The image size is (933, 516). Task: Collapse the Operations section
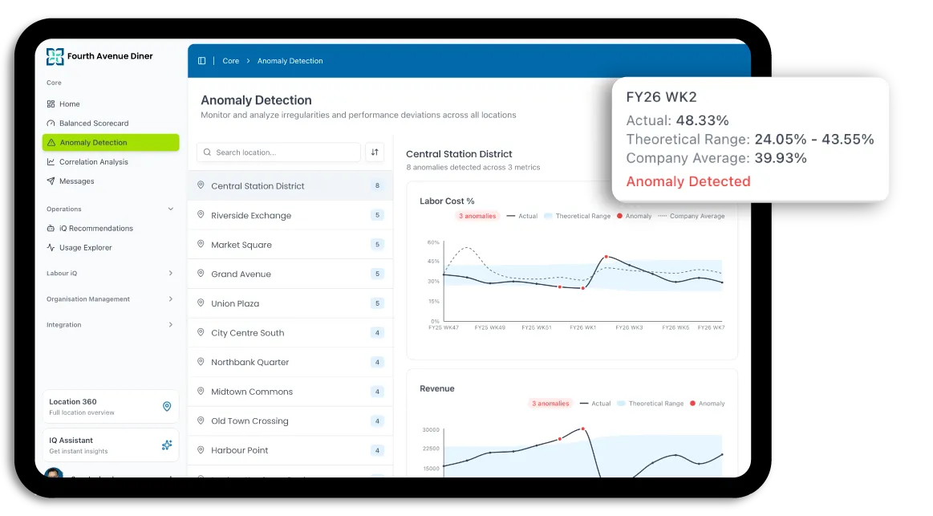tap(169, 208)
